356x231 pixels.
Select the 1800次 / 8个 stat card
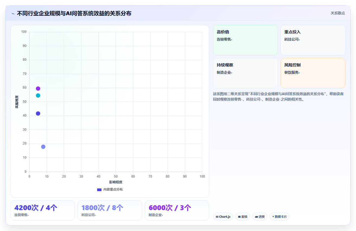(110, 210)
